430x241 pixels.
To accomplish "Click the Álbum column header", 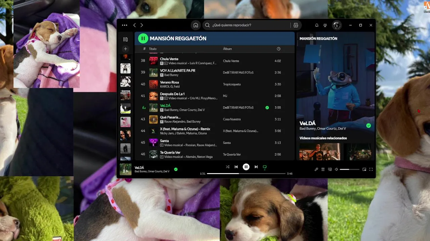I will pos(227,49).
